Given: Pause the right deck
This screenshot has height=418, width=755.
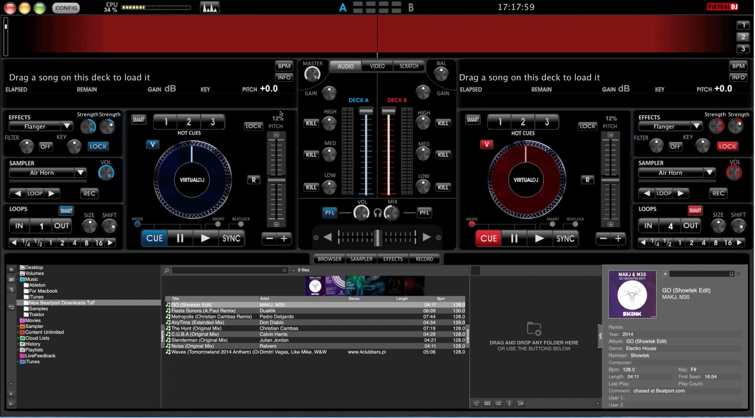Looking at the screenshot, I should click(x=514, y=238).
